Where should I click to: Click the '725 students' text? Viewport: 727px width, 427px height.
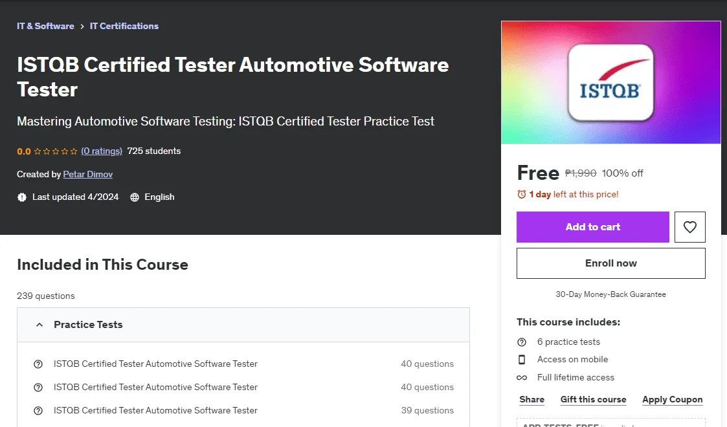tap(154, 151)
